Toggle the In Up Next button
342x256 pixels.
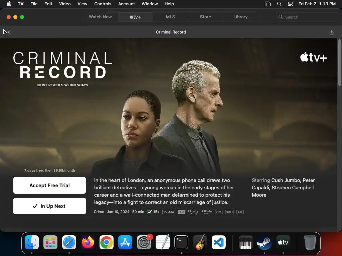pos(49,206)
